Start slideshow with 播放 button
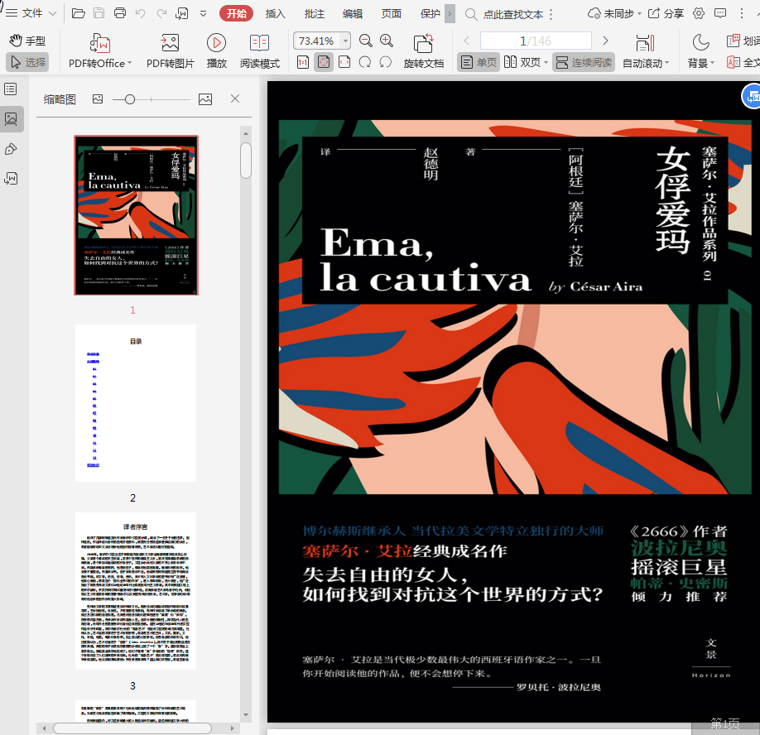The width and height of the screenshot is (760, 735). click(216, 44)
